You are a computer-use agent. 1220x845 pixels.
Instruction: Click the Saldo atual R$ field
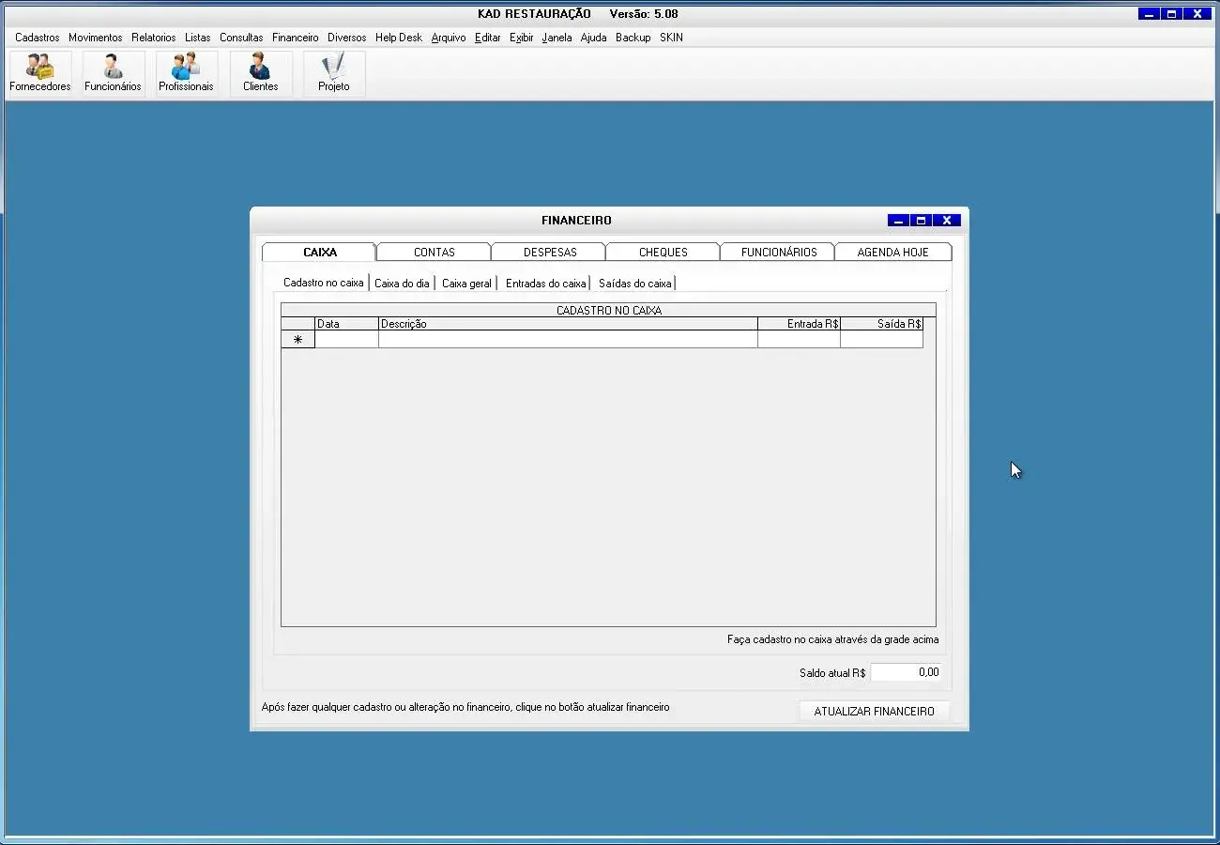pos(906,672)
